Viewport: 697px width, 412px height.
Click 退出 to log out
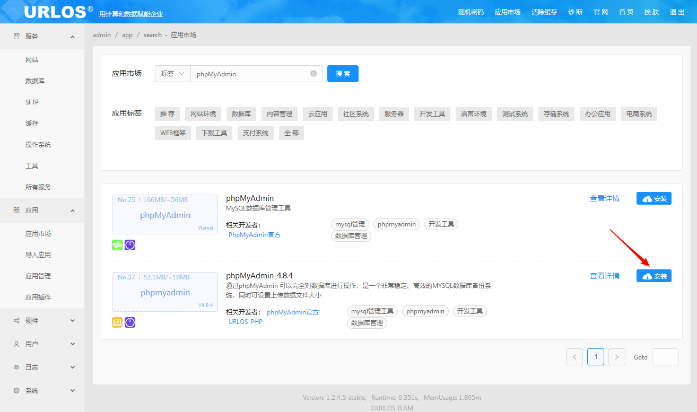[x=677, y=12]
